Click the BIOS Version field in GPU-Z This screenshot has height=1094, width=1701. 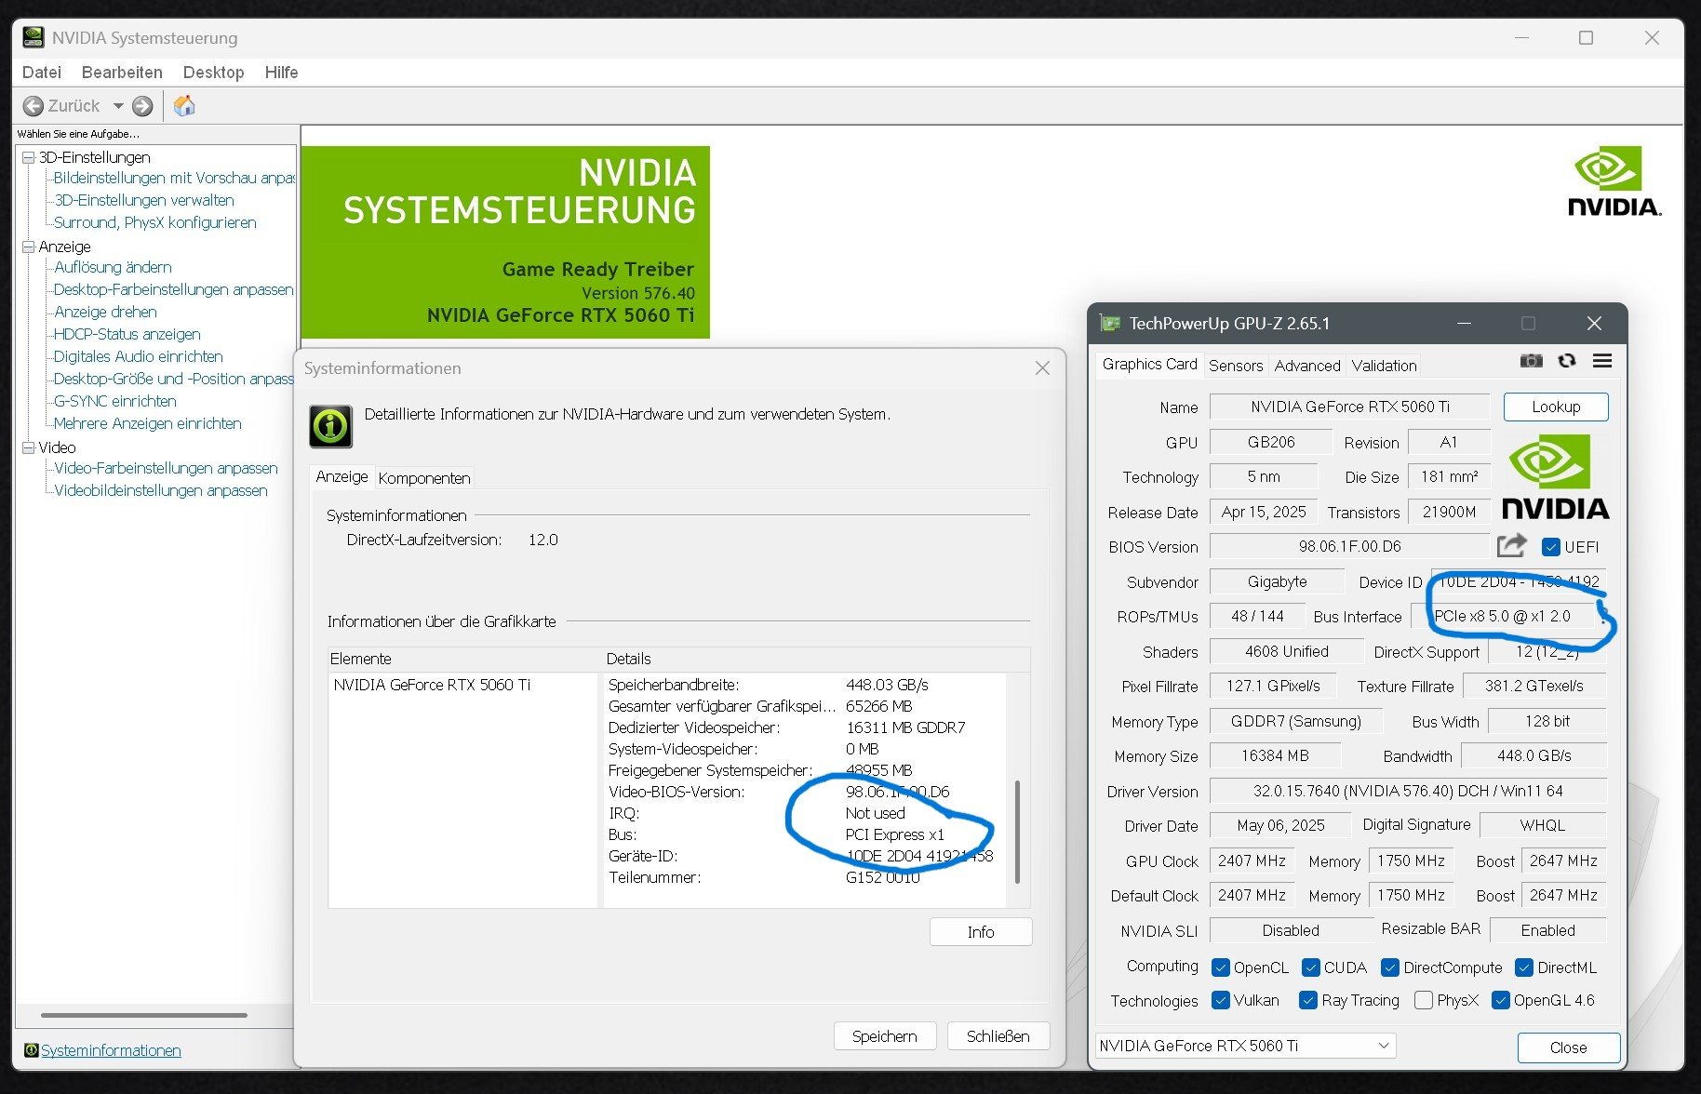(1349, 546)
